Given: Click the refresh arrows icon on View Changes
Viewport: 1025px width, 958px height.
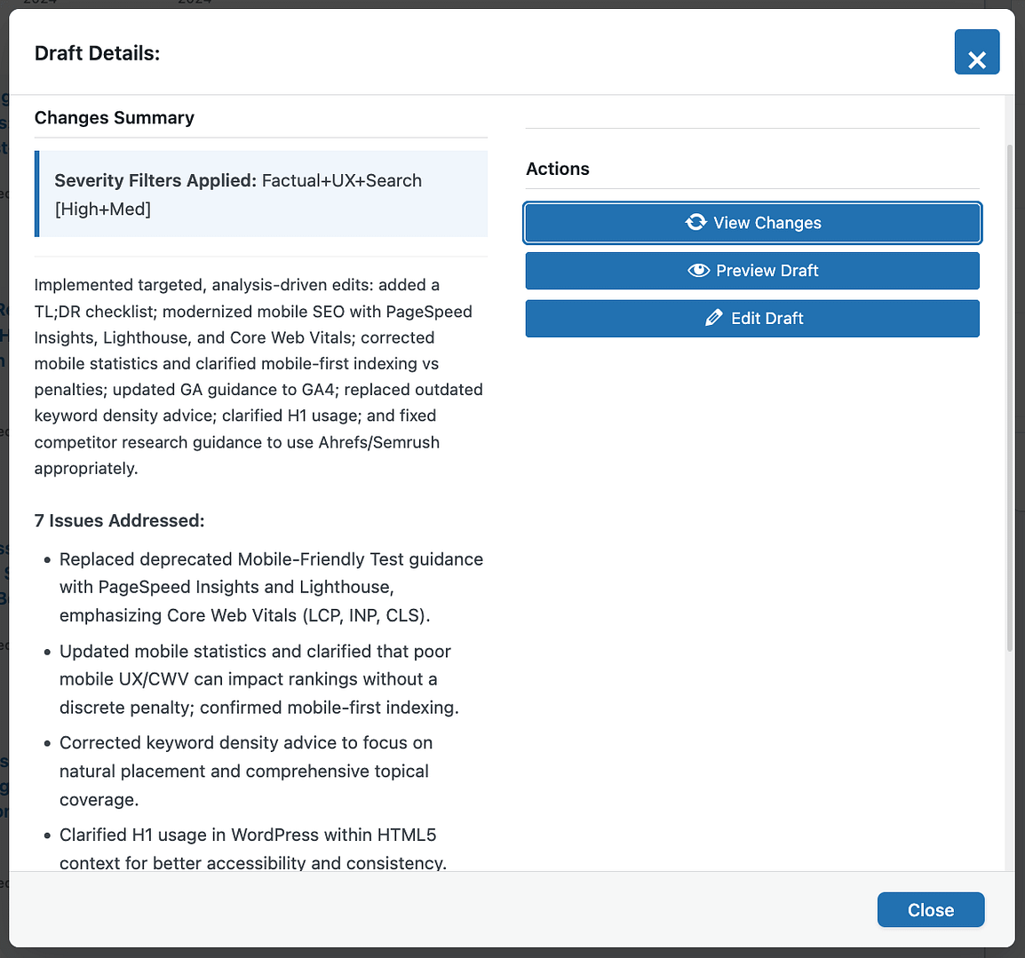Looking at the screenshot, I should [695, 222].
